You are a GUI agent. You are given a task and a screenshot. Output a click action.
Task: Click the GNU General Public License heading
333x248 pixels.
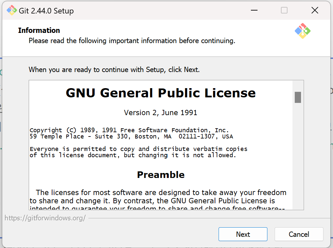pos(161,93)
